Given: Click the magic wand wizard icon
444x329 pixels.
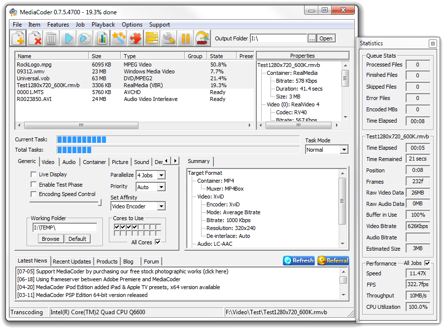Looking at the screenshot, I should coord(119,38).
